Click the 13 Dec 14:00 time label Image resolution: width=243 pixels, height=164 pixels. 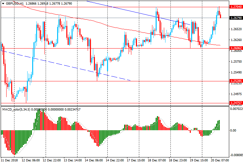tap(73, 160)
